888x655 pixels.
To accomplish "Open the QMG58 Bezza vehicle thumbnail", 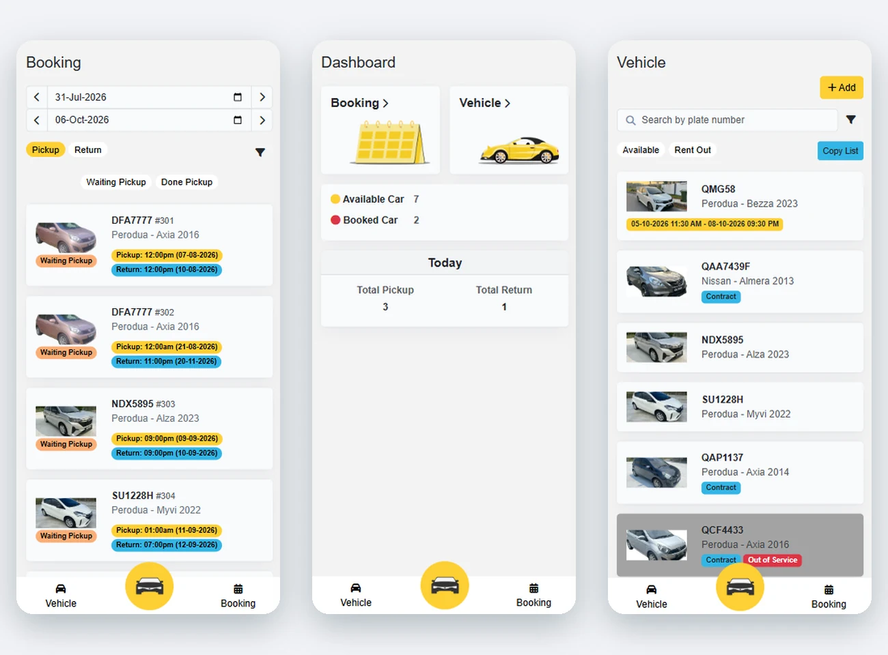I will click(x=657, y=196).
